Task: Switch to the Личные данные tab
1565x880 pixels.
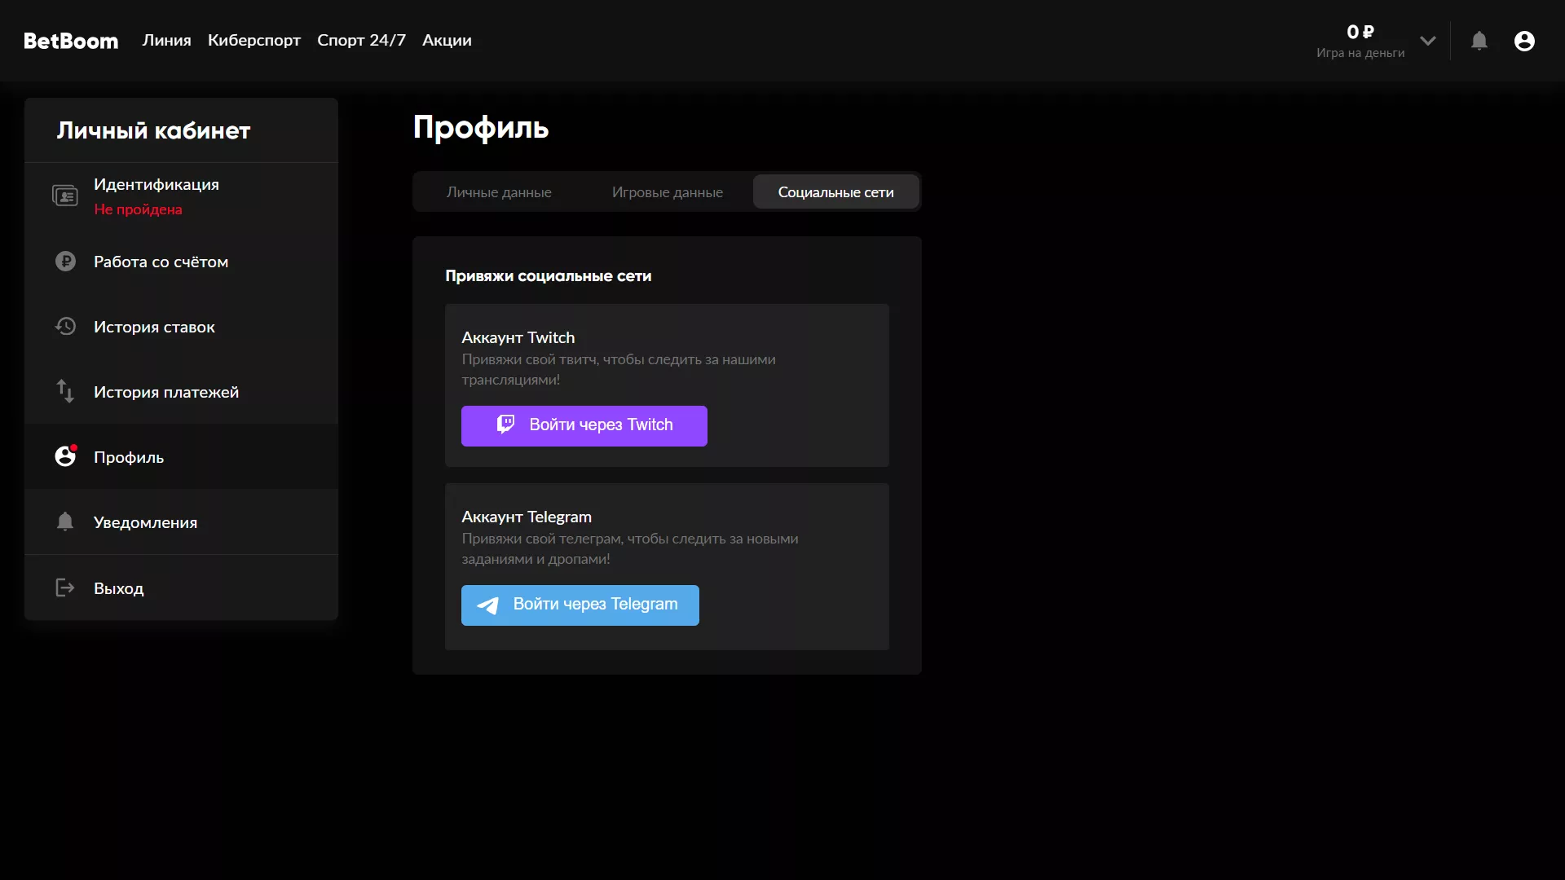Action: [499, 192]
